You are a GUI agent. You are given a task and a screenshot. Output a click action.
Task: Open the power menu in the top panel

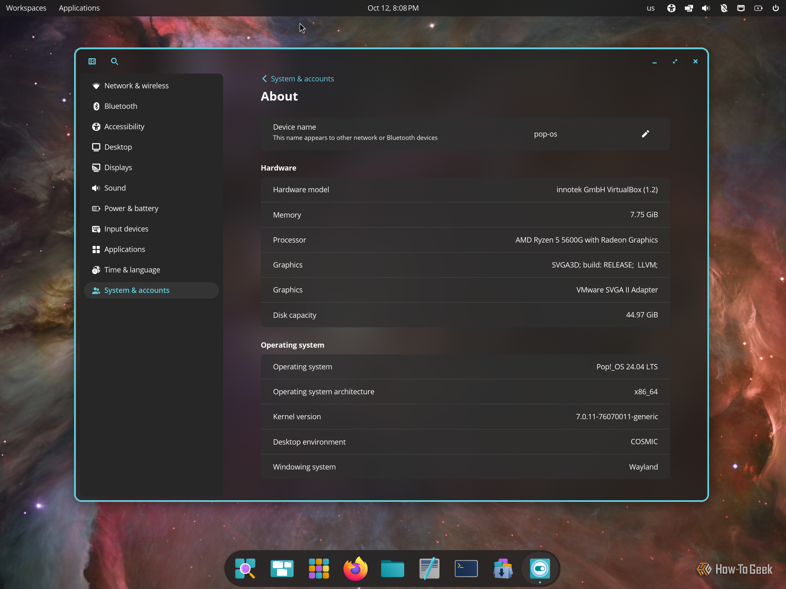[776, 8]
